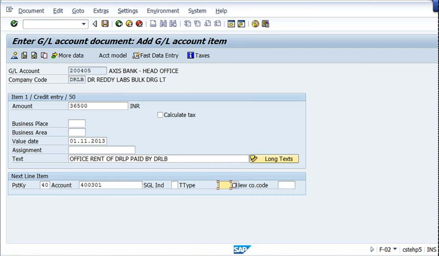Screen dimensions: 439x256
Task: Open the System menu
Action: click(197, 11)
